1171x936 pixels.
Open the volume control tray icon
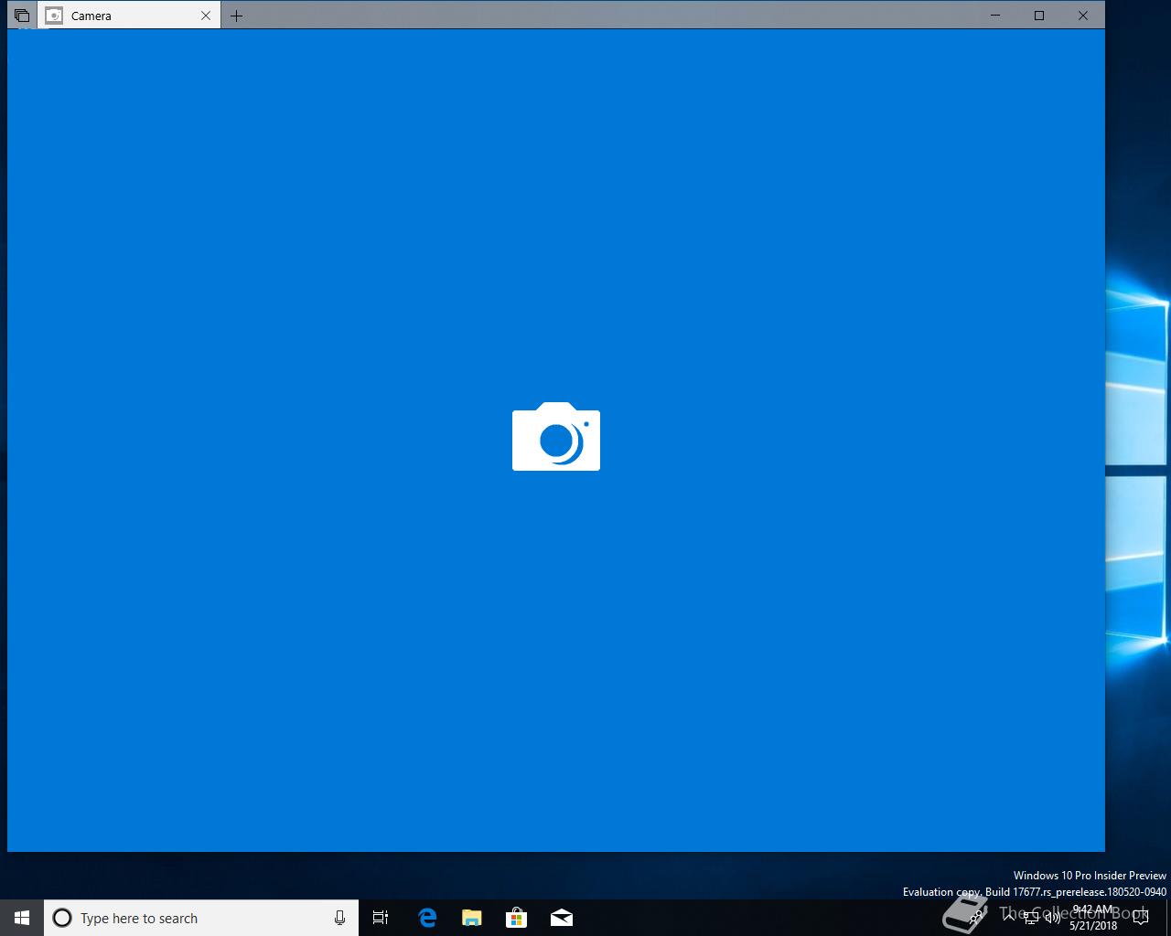click(1052, 918)
